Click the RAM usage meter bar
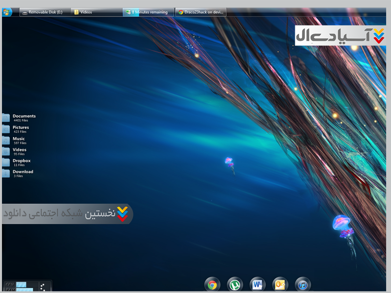 click(24, 290)
